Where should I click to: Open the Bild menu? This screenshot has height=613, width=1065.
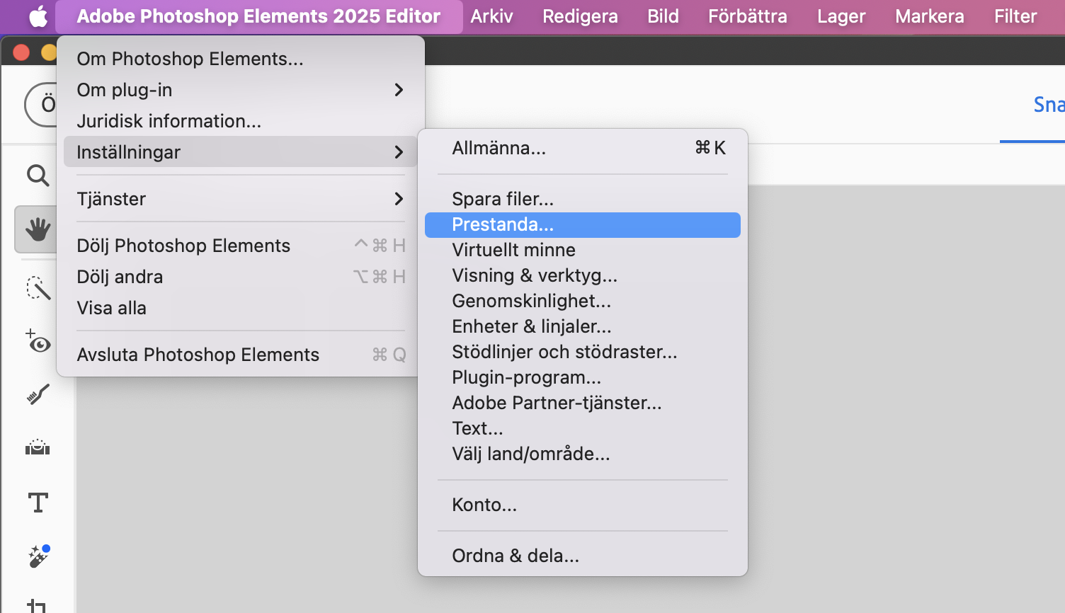(663, 16)
